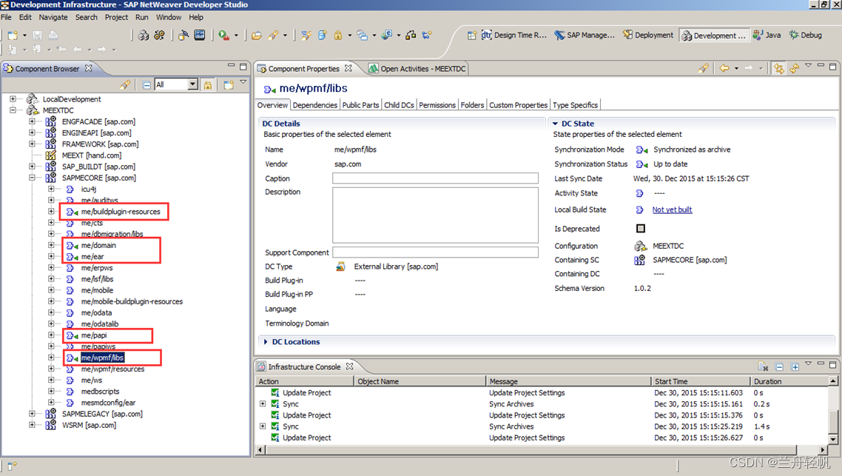Switch to the Public Parts tab
This screenshot has width=842, height=476.
click(360, 105)
